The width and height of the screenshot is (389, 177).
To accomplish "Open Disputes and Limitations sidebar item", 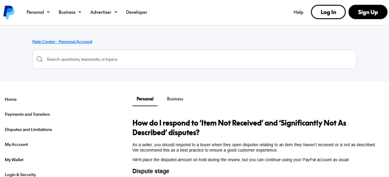I will coord(28,130).
